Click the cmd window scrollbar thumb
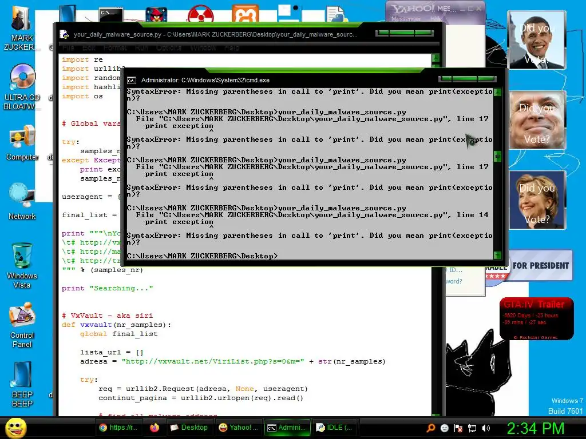The width and height of the screenshot is (586, 439). click(x=497, y=156)
